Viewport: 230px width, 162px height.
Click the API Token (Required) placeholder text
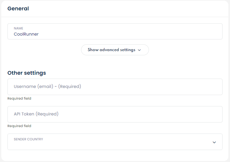point(36,114)
